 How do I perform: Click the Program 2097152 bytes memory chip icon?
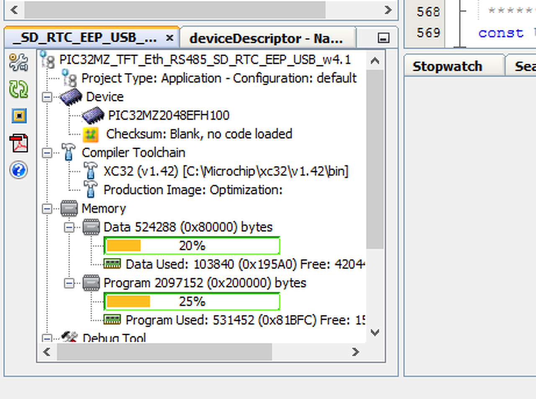point(91,283)
